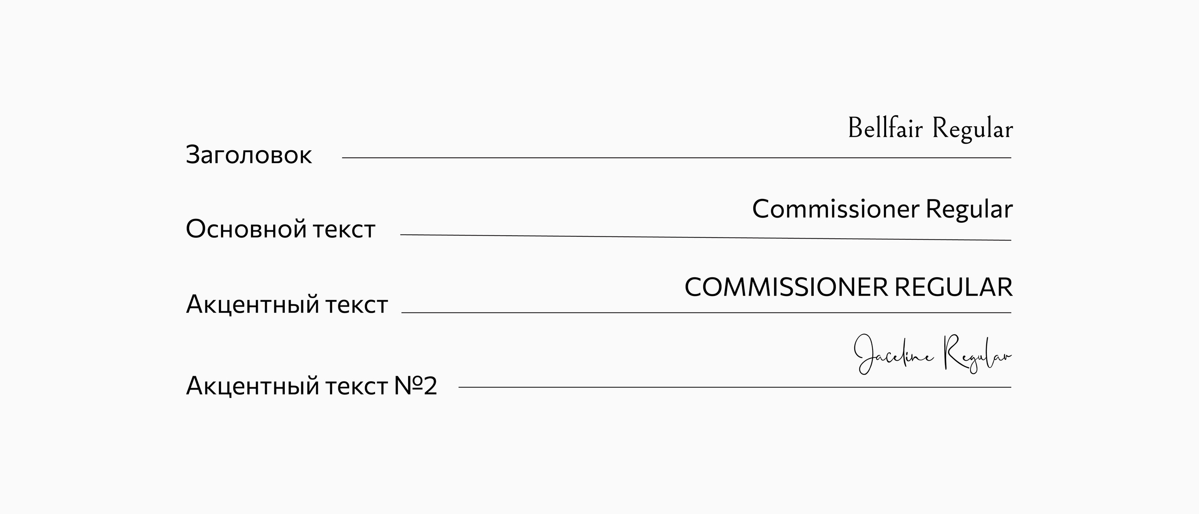Click "Regular" after mixed-case "Commissioner"
Screen dimensions: 1199x514
pyautogui.click(x=969, y=210)
